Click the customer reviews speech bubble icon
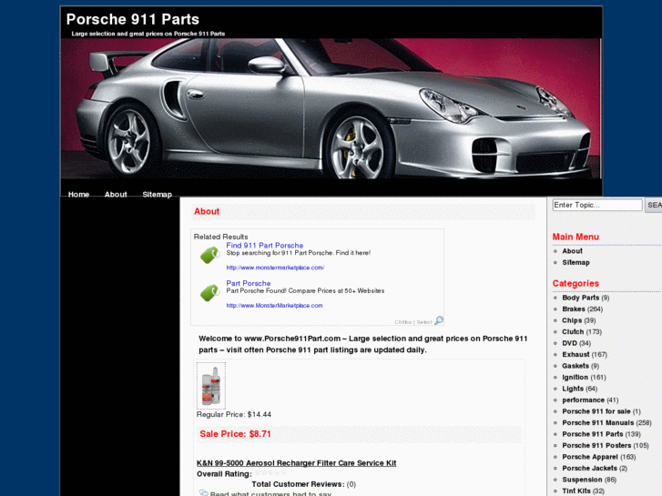 coord(203,493)
